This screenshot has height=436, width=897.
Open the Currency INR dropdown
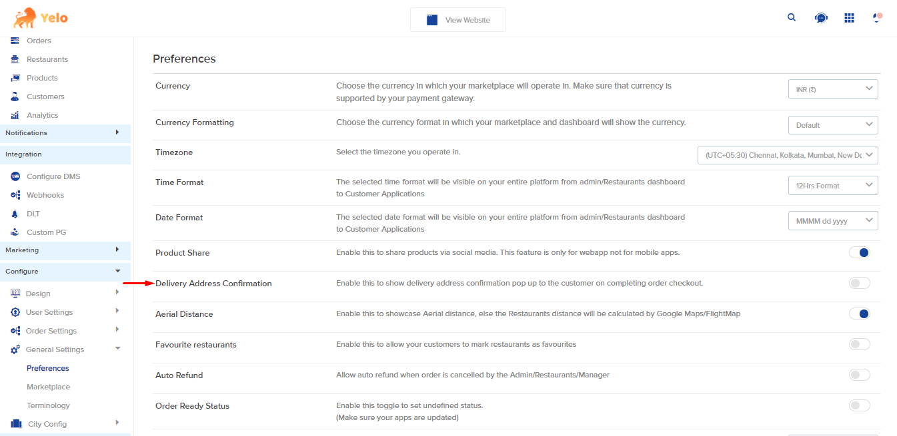click(833, 89)
